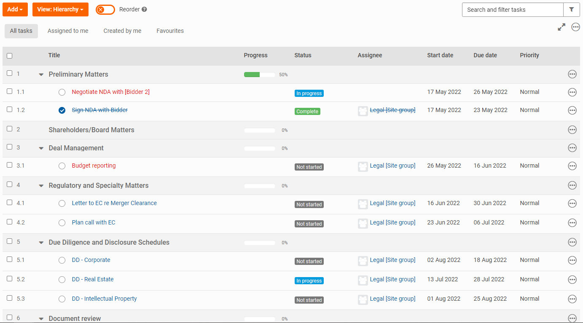The width and height of the screenshot is (583, 323).
Task: Sort by Due date column header
Action: coord(485,55)
